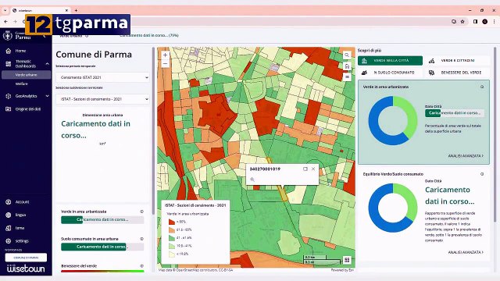Show info for Equilibrio Verde/Suolo consumato card
This screenshot has width=500, height=281.
482,174
